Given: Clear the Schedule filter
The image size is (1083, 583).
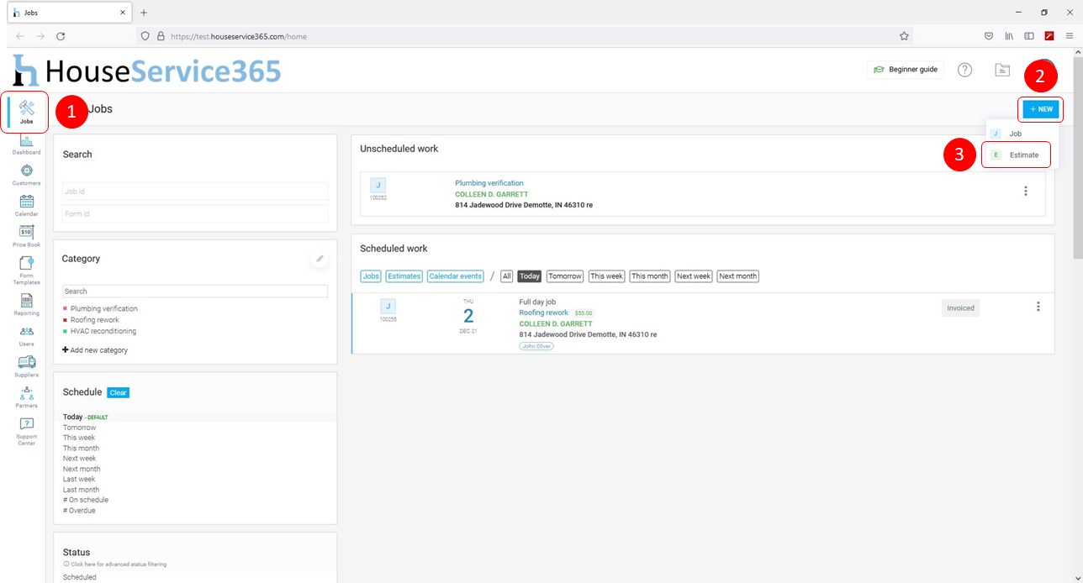Looking at the screenshot, I should (x=119, y=392).
